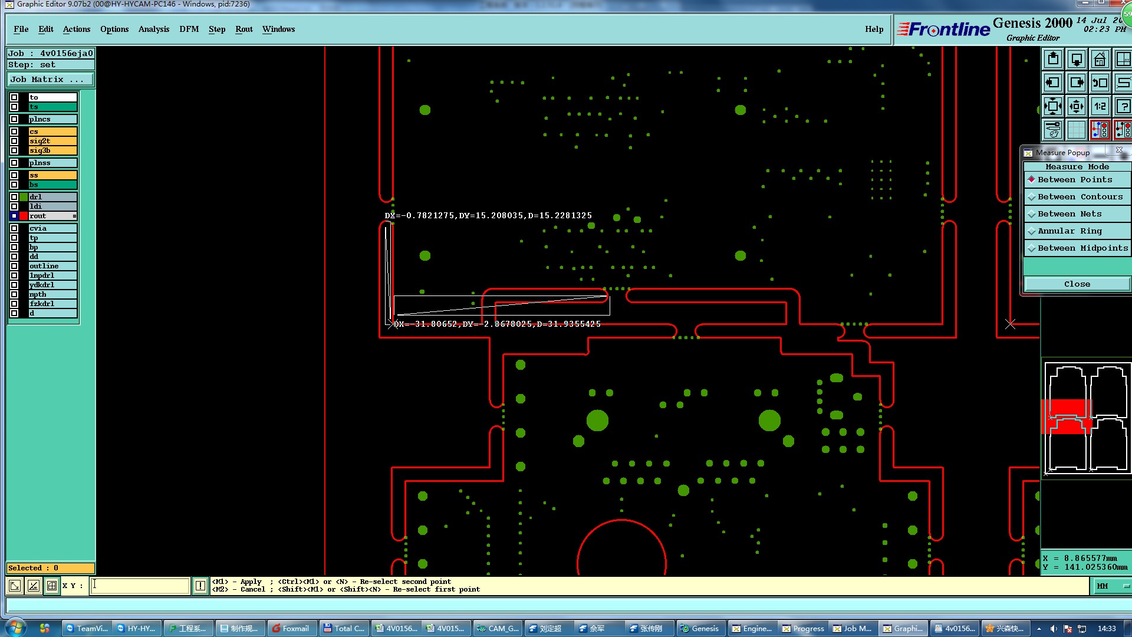Click the pan up arrow icon
The image size is (1132, 637).
[1053, 59]
